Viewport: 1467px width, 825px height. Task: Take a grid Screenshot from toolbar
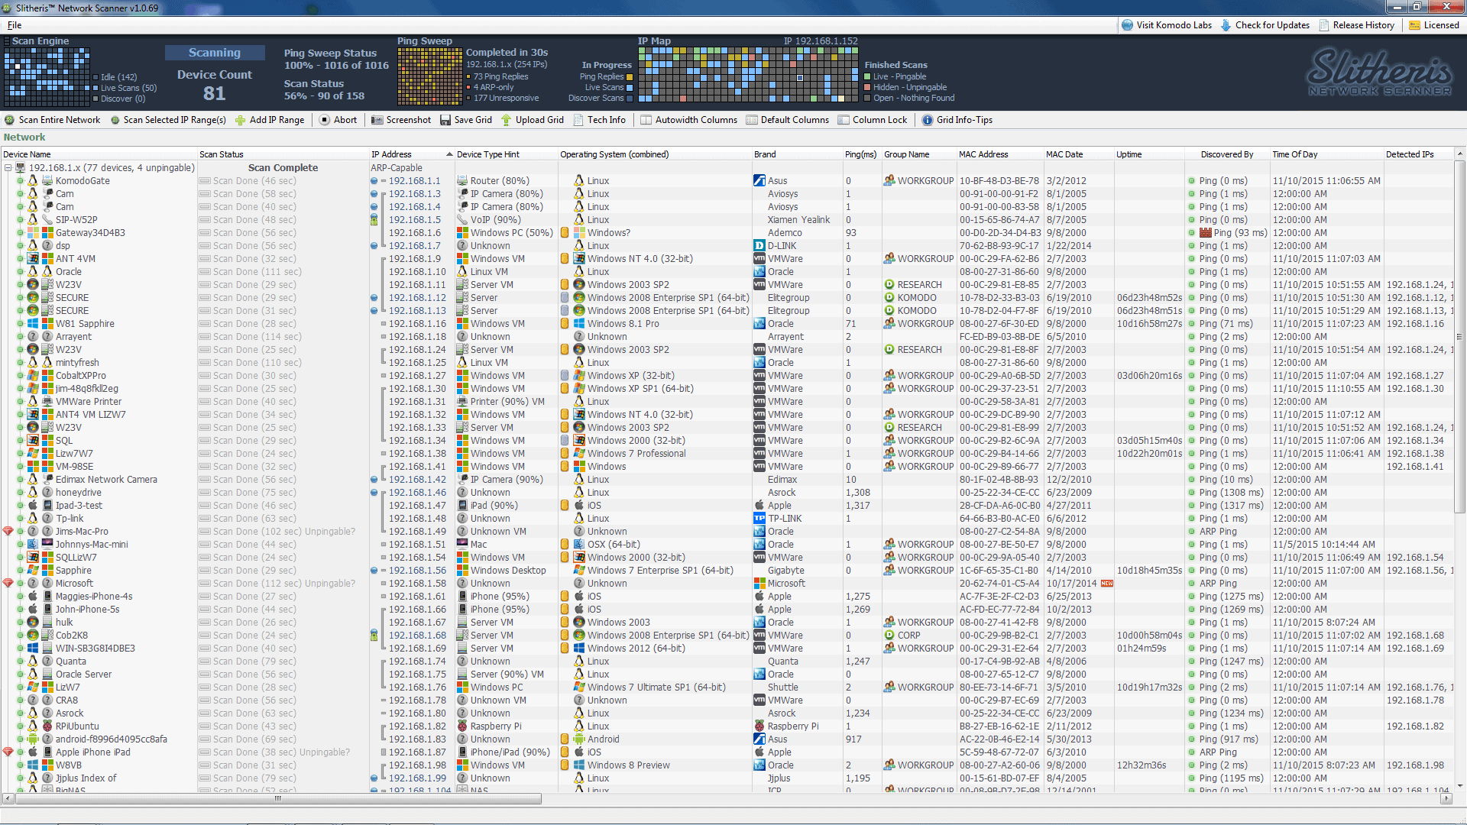(x=377, y=120)
